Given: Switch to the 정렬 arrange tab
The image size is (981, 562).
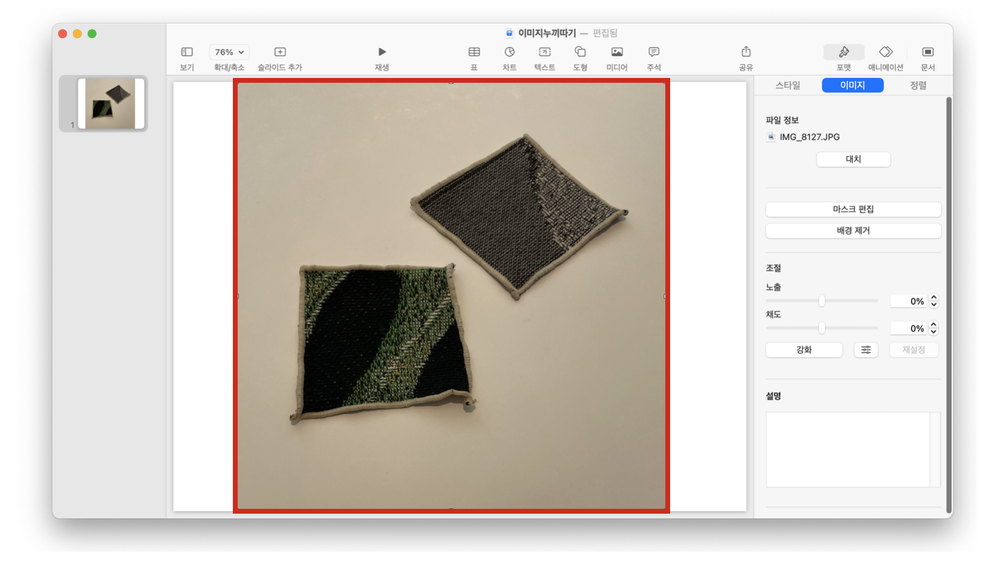Looking at the screenshot, I should [x=918, y=85].
